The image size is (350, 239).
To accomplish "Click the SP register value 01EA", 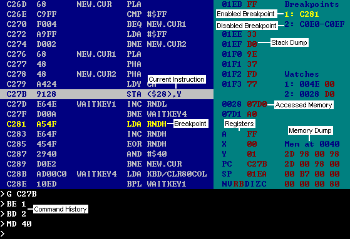I will (x=257, y=174).
